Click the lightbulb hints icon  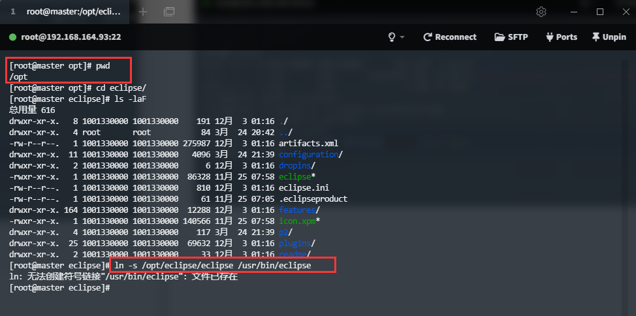click(x=392, y=37)
